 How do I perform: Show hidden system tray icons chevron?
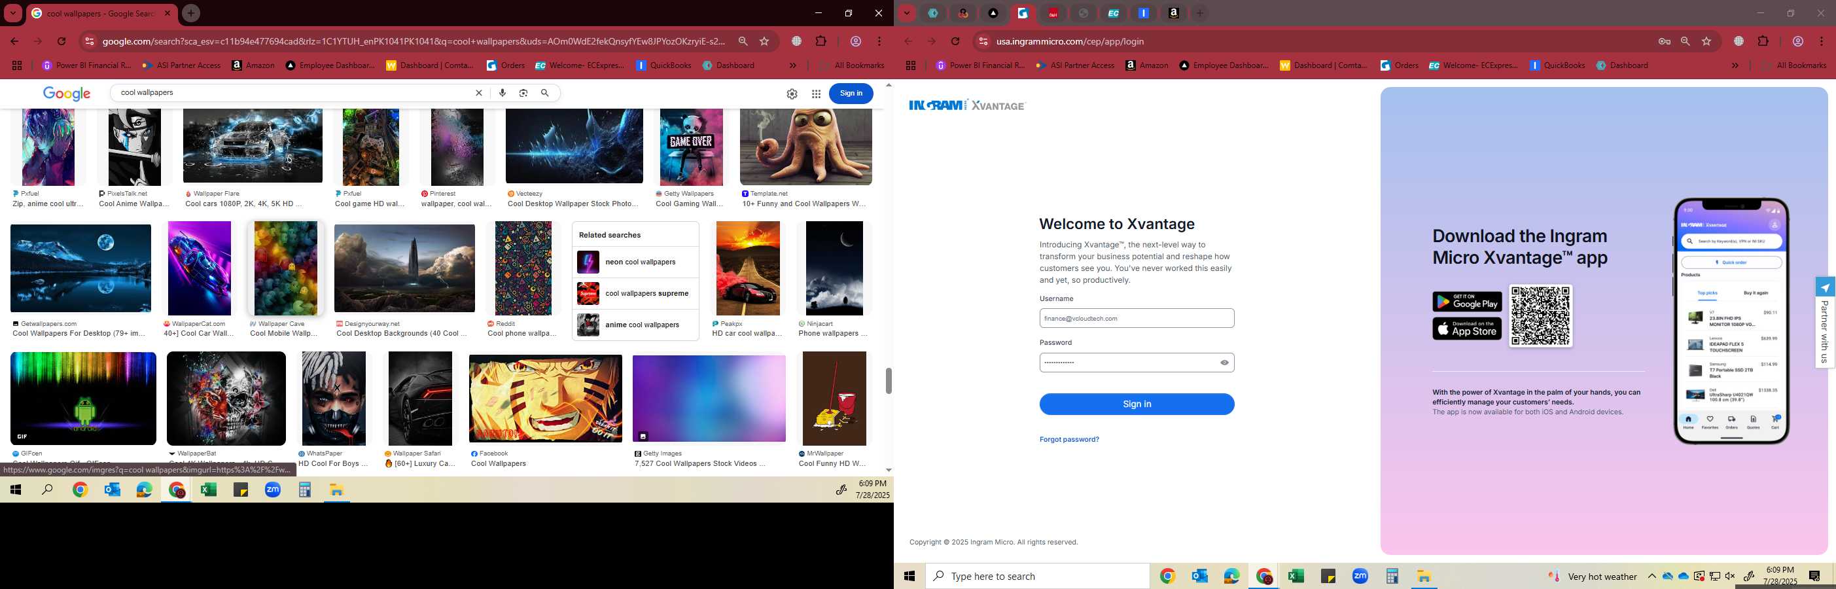[x=1651, y=576]
